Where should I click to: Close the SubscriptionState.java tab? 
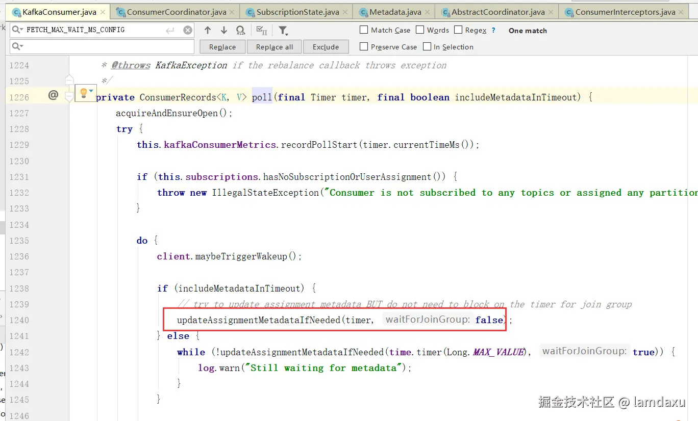coord(344,12)
